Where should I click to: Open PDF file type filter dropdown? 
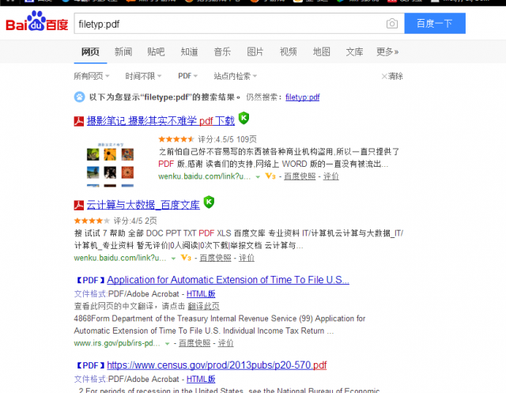click(x=188, y=76)
